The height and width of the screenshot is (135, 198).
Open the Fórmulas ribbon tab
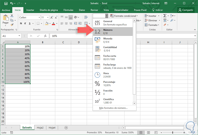[68, 10]
